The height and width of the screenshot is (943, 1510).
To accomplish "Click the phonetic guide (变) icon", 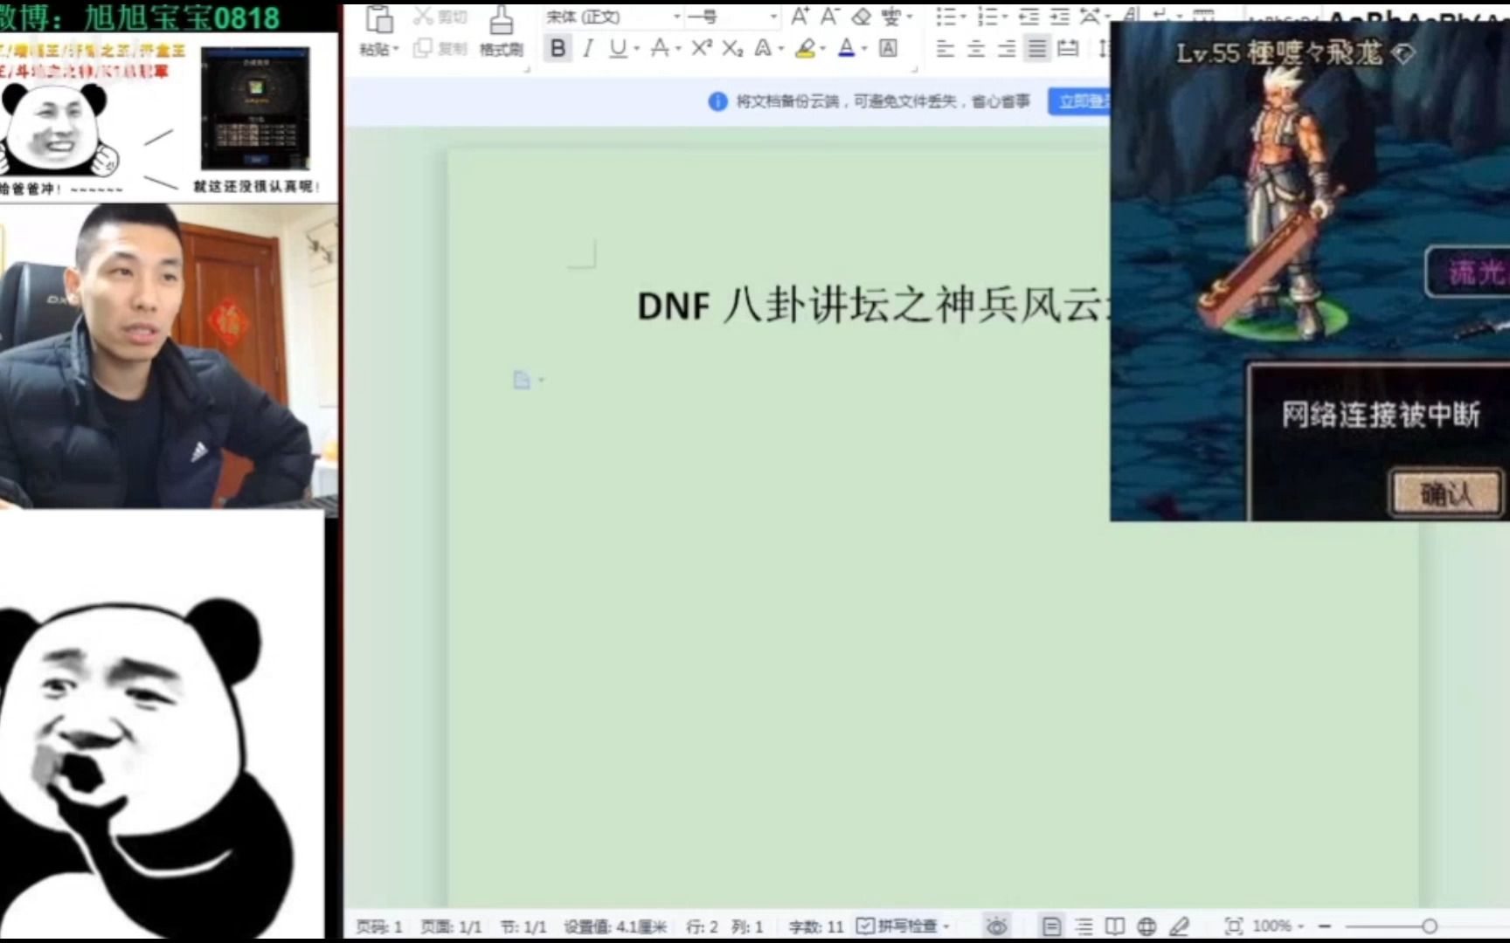I will click(x=892, y=17).
